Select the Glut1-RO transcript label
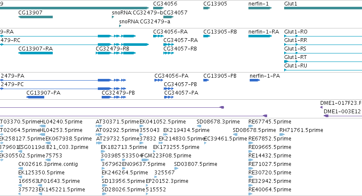The image size is (362, 196). (x=296, y=31)
